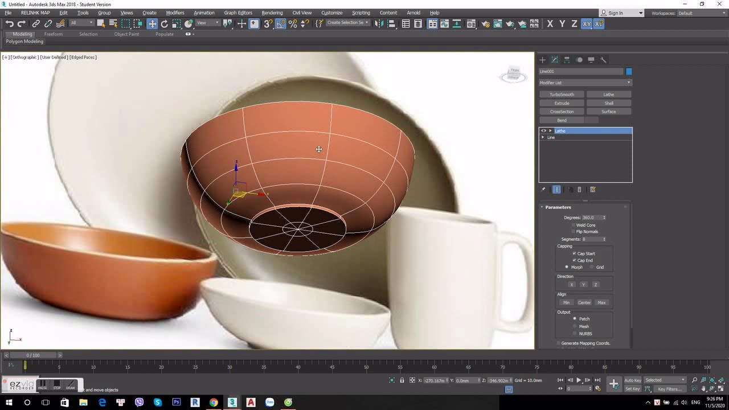
Task: Open the Utilities wrench panel icon
Action: click(x=604, y=60)
